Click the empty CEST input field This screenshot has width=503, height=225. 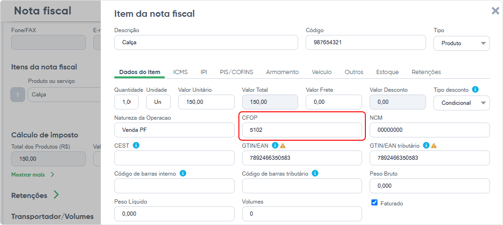point(174,158)
